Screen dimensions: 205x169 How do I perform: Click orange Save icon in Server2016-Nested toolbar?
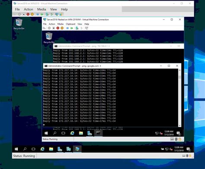(x=62, y=28)
